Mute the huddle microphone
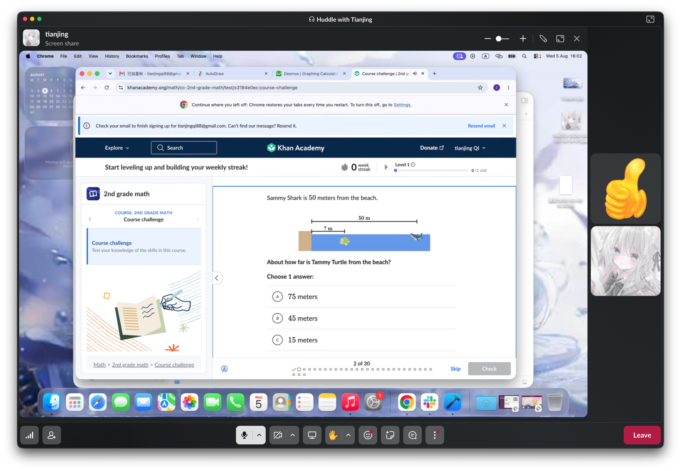The width and height of the screenshot is (681, 471). pyautogui.click(x=244, y=435)
